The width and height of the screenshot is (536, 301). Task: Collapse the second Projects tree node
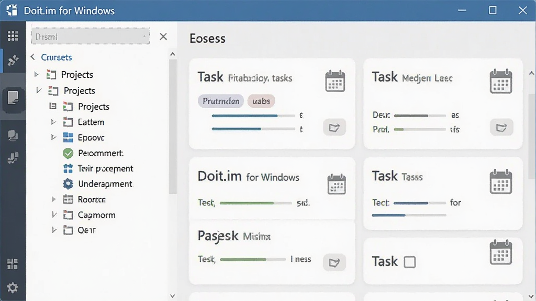pos(39,90)
